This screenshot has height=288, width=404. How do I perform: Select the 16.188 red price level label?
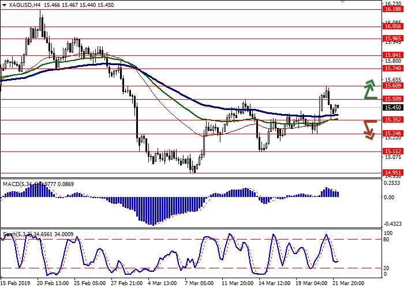click(392, 10)
